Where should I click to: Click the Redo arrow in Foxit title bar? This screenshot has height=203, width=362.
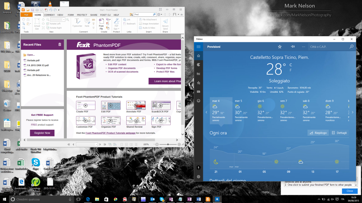[x=55, y=10]
